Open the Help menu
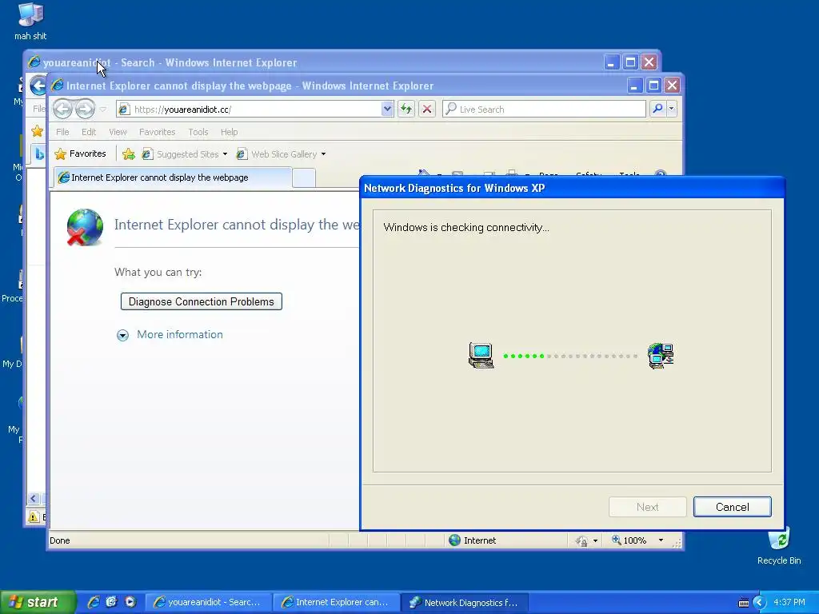Image resolution: width=819 pixels, height=614 pixels. point(229,132)
